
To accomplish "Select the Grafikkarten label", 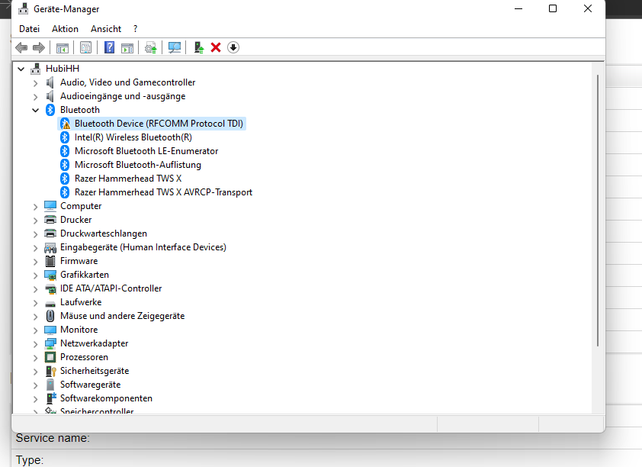I will coord(85,275).
